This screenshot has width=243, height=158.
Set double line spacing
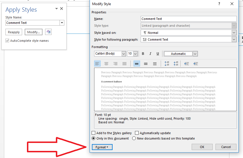pyautogui.click(x=155, y=64)
